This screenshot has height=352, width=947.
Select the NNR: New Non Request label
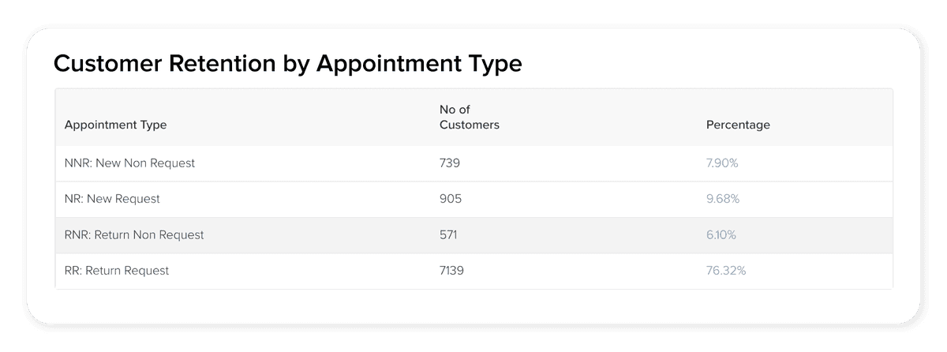(129, 163)
